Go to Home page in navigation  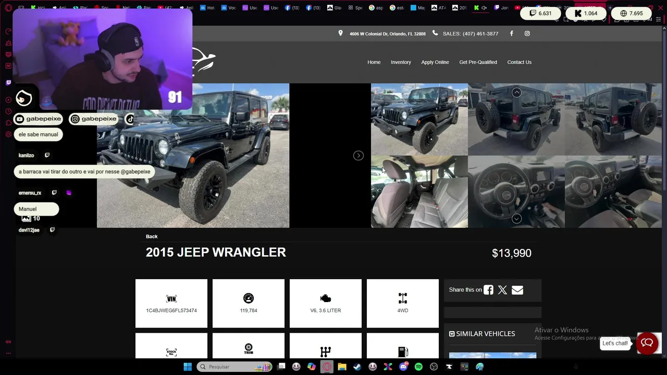click(374, 62)
